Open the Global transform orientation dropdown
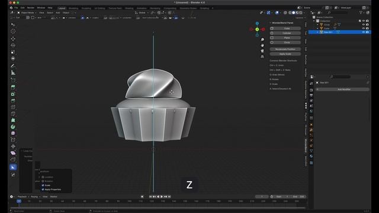 pyautogui.click(x=142, y=12)
